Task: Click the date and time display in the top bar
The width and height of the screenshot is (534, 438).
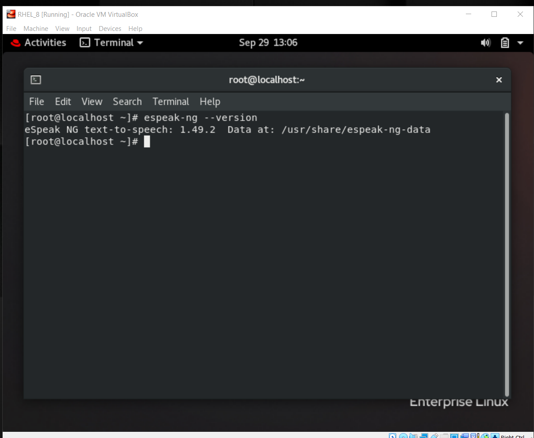Action: [x=268, y=42]
